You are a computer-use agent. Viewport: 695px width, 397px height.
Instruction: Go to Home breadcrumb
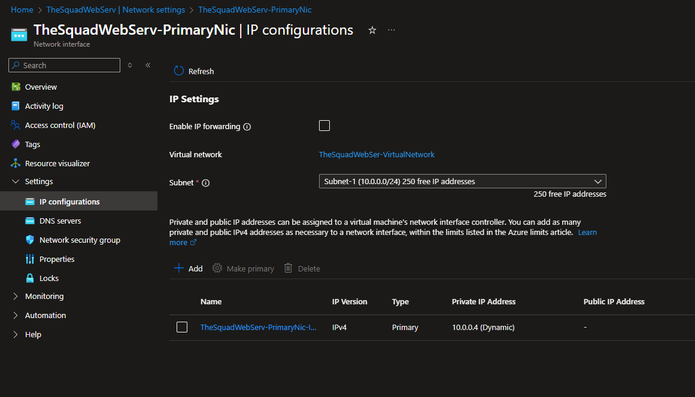pos(22,10)
